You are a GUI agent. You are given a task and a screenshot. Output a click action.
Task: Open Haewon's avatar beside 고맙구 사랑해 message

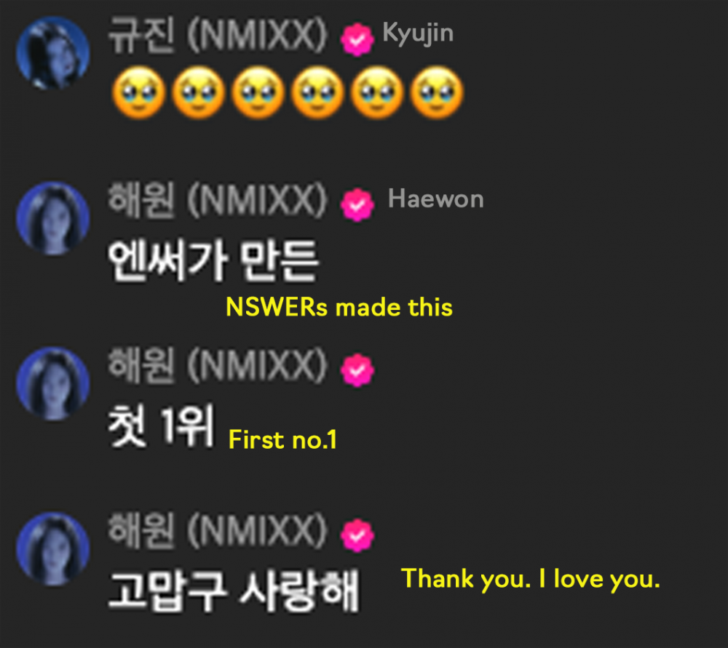pyautogui.click(x=53, y=549)
